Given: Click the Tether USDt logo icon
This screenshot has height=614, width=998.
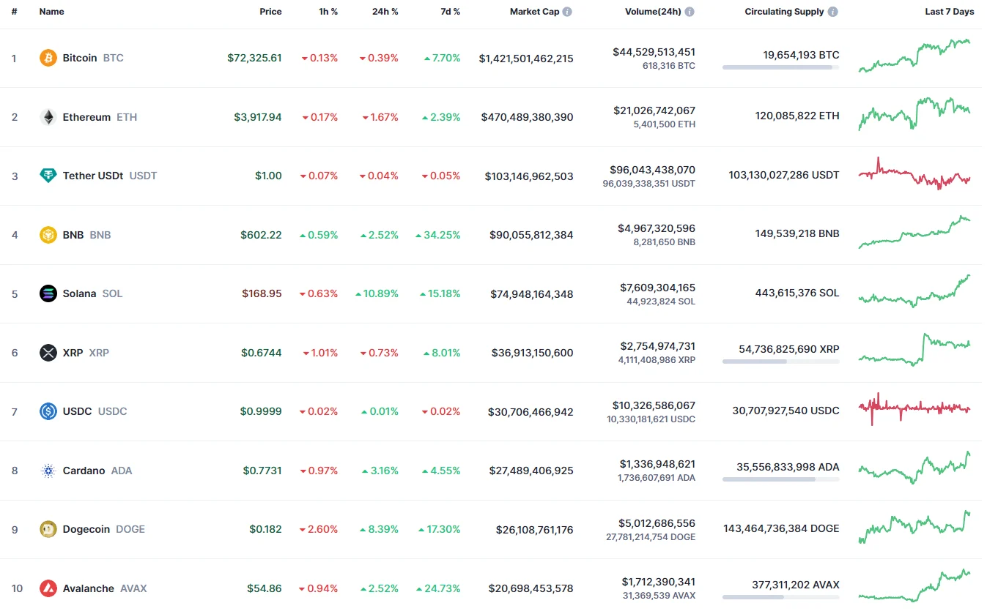Looking at the screenshot, I should point(48,176).
